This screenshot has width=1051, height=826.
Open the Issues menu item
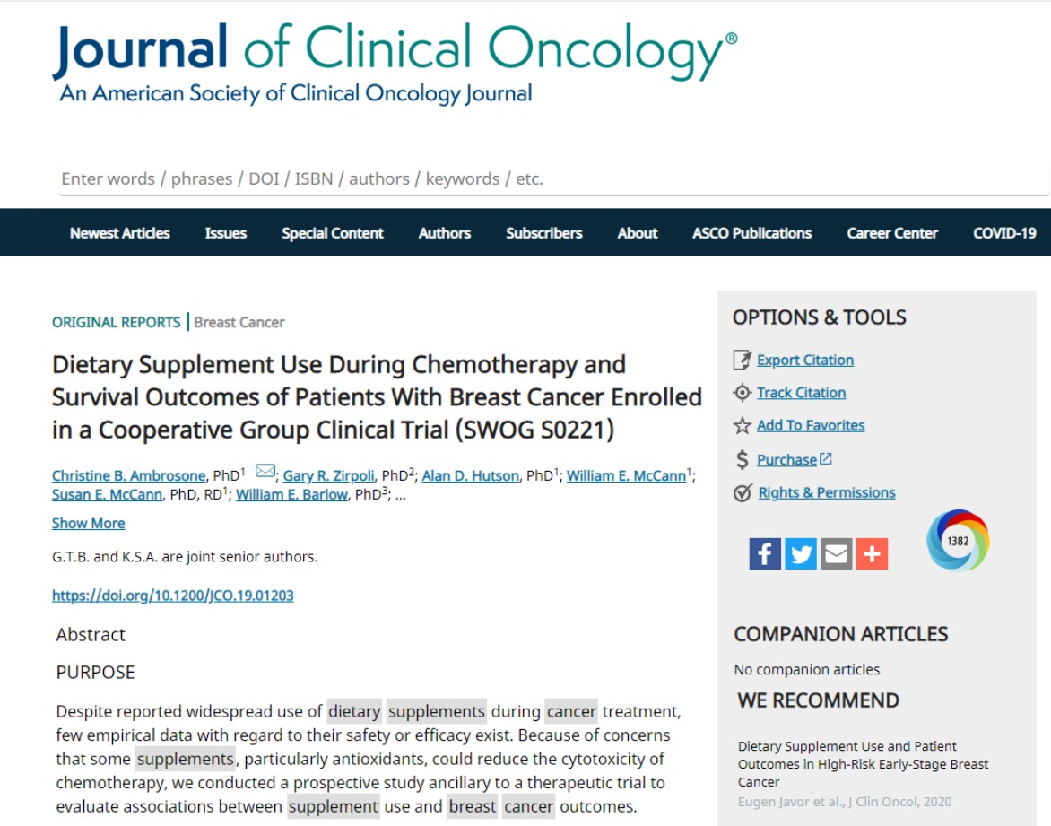(225, 233)
